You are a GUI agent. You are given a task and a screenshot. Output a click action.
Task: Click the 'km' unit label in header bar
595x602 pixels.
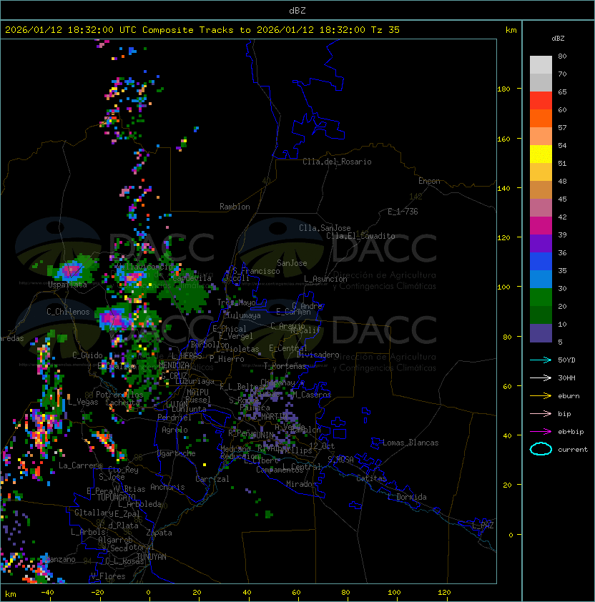[x=511, y=30]
